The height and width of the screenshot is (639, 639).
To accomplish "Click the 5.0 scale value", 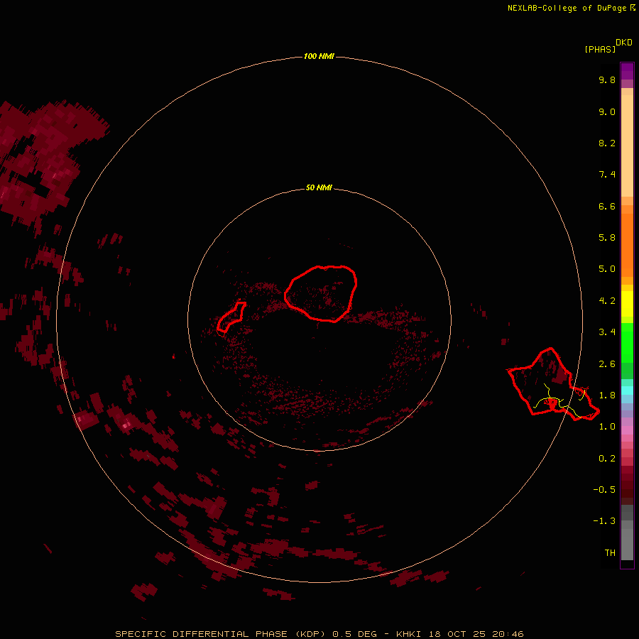I will point(607,269).
